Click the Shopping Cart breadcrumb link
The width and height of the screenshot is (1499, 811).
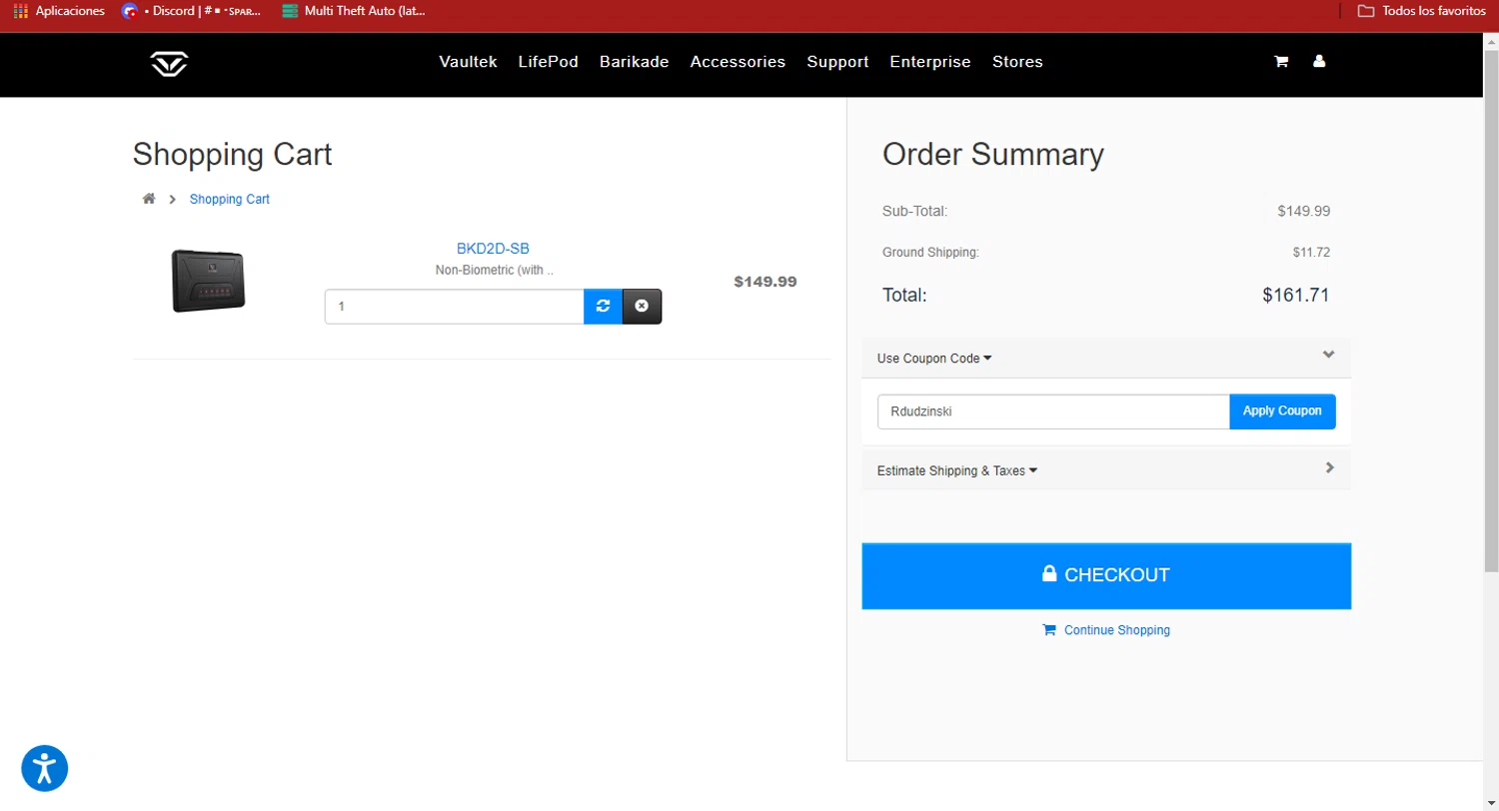click(230, 199)
